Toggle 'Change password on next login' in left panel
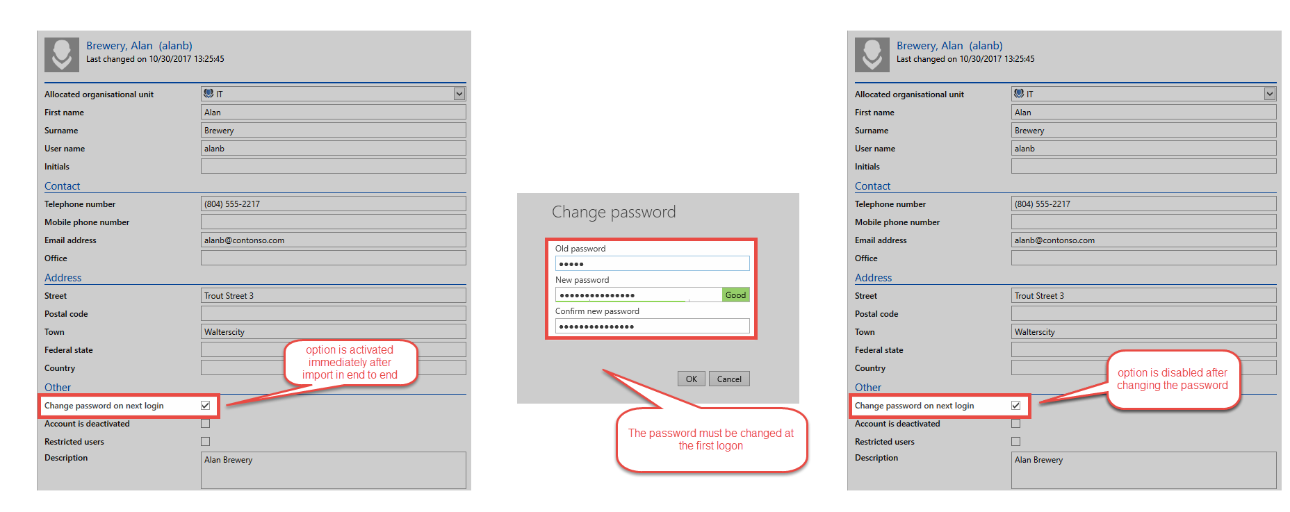1290x512 pixels. pyautogui.click(x=205, y=406)
